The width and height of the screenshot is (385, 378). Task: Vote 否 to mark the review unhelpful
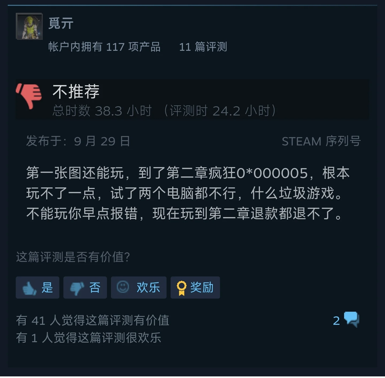85,287
